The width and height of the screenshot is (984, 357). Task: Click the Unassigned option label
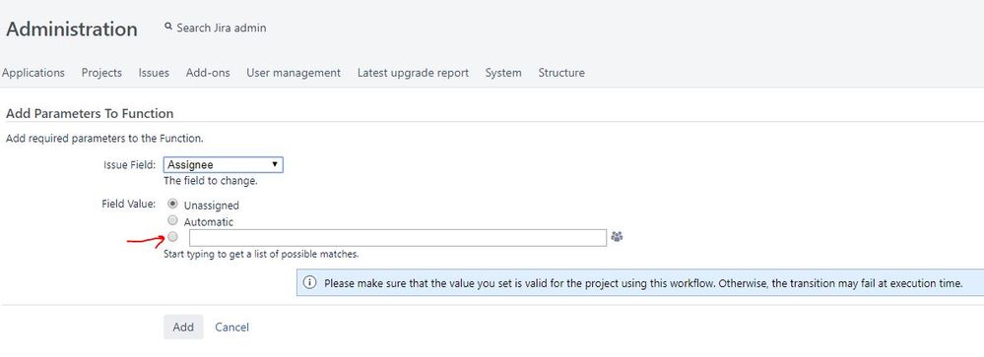pyautogui.click(x=212, y=205)
